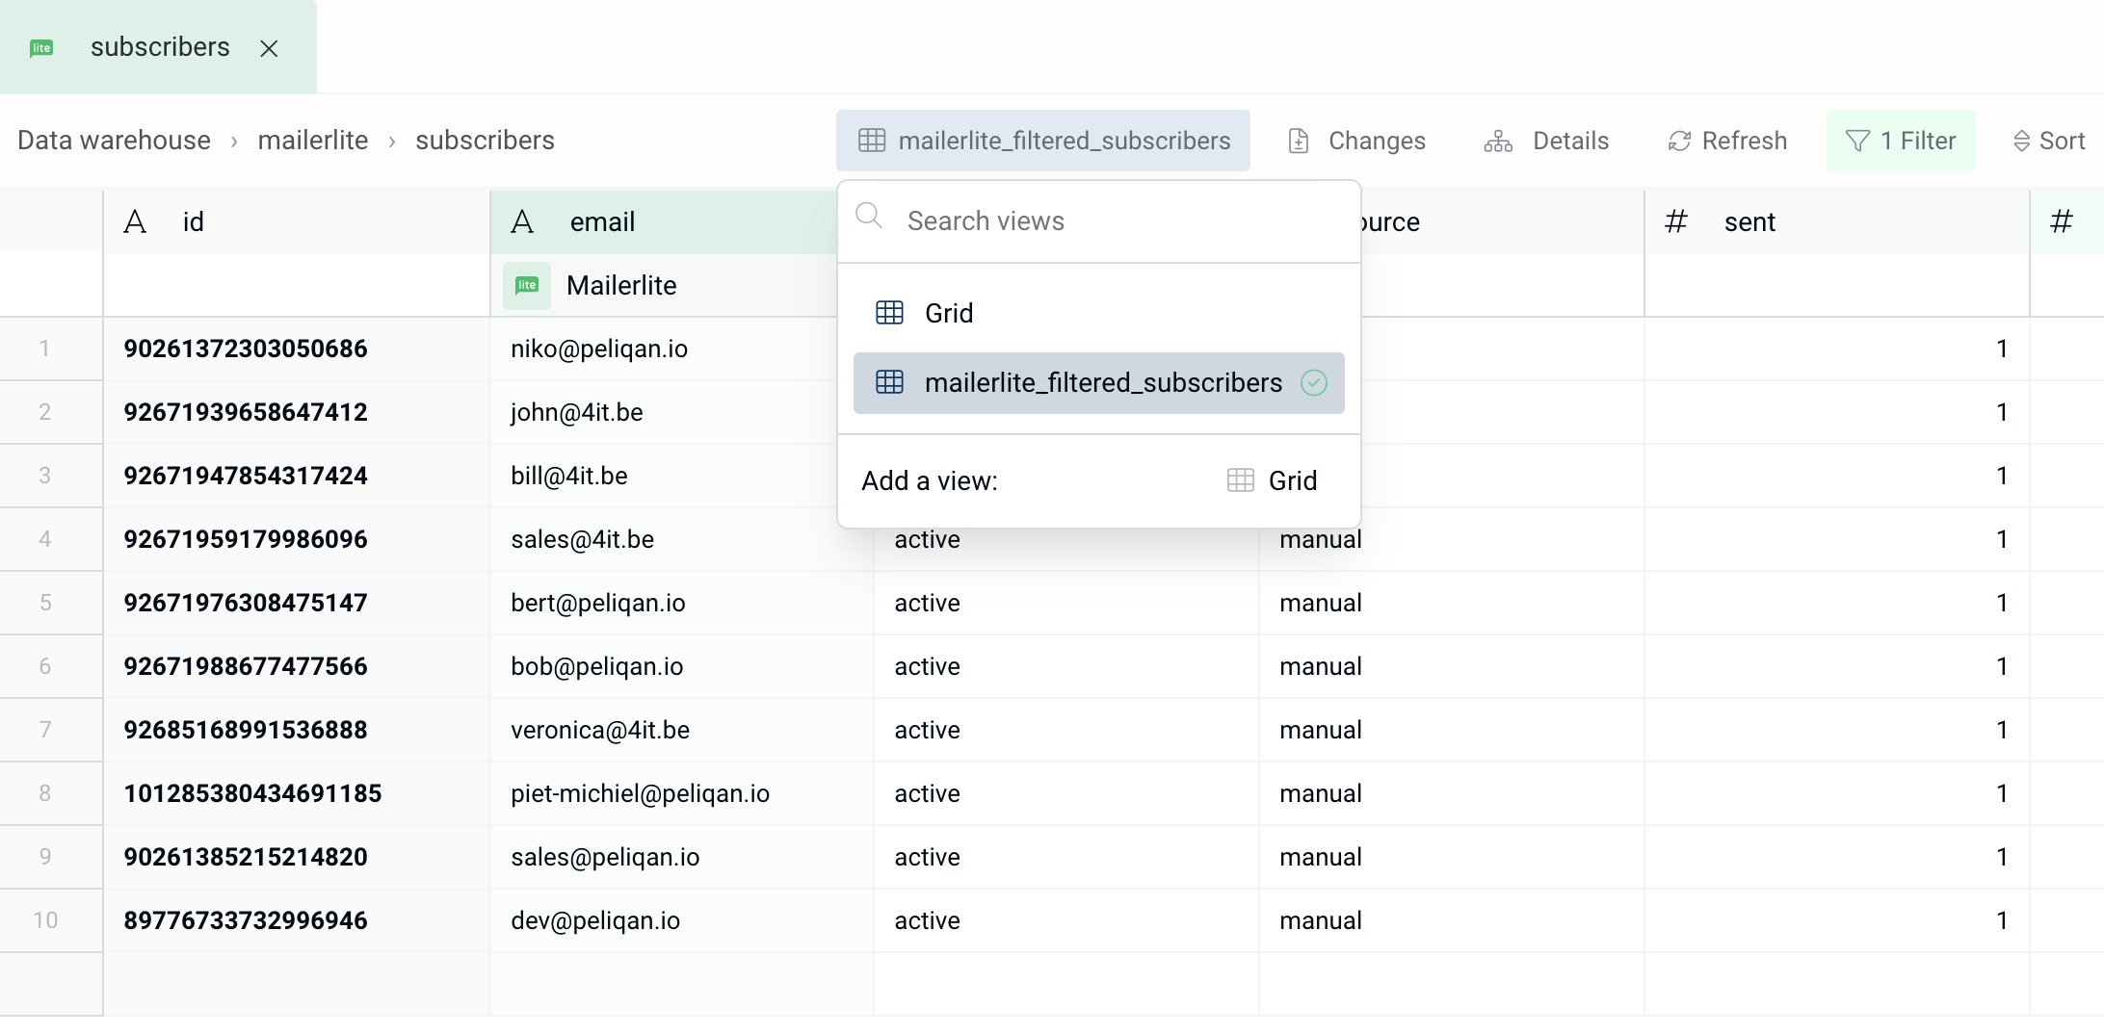Select the Grid view in list
The image size is (2104, 1034).
click(x=1099, y=313)
